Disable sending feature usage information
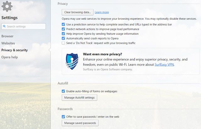Image resolution: width=201 pixels, height=129 pixels. [x=64, y=34]
